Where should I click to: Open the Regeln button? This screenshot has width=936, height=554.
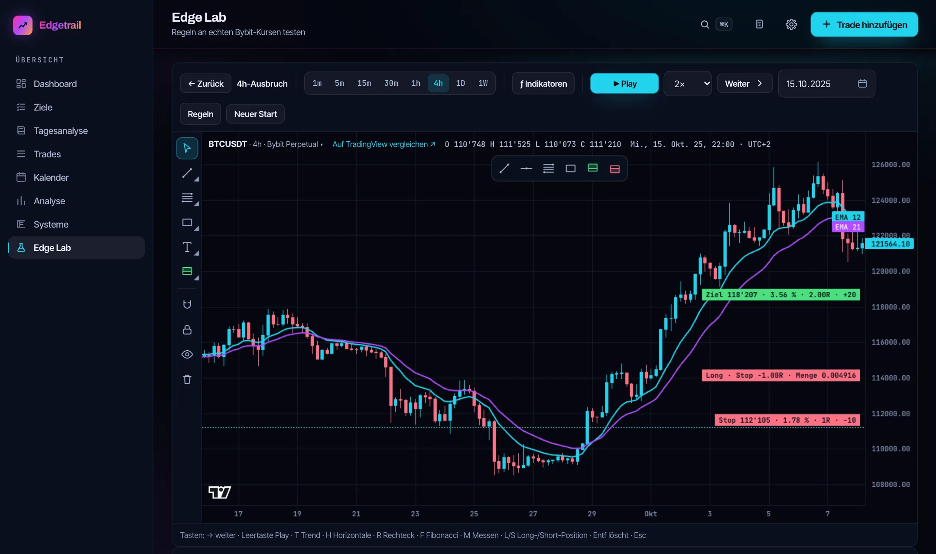[x=200, y=114]
